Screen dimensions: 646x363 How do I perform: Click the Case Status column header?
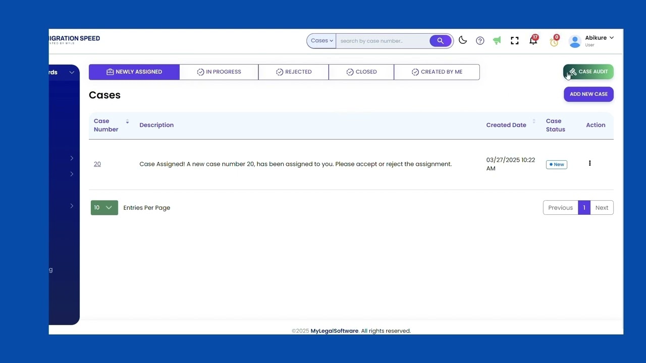[x=555, y=125]
